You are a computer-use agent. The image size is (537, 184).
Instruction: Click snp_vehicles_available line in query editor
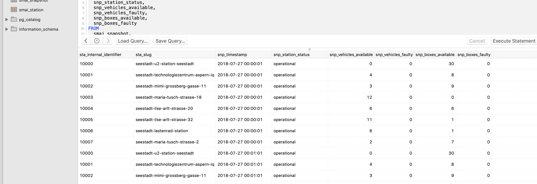pos(125,7)
